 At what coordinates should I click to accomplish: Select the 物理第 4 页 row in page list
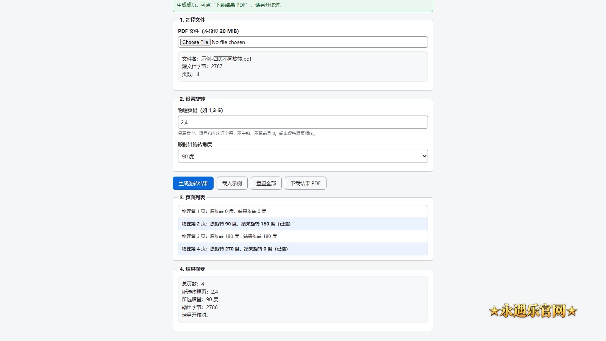(303, 249)
